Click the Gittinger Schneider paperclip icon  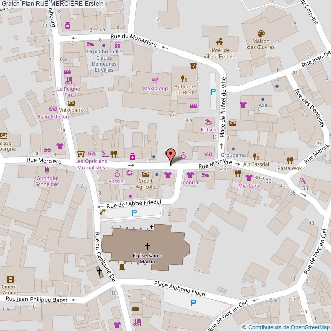[48, 170]
